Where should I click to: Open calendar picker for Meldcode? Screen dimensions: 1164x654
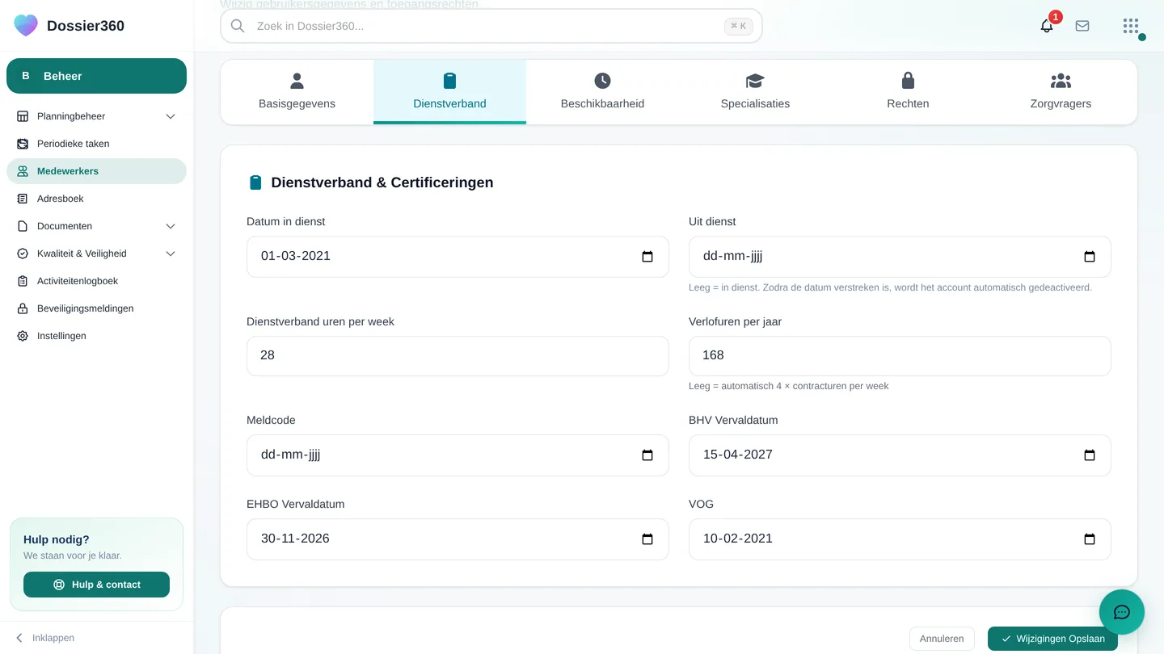(x=647, y=455)
